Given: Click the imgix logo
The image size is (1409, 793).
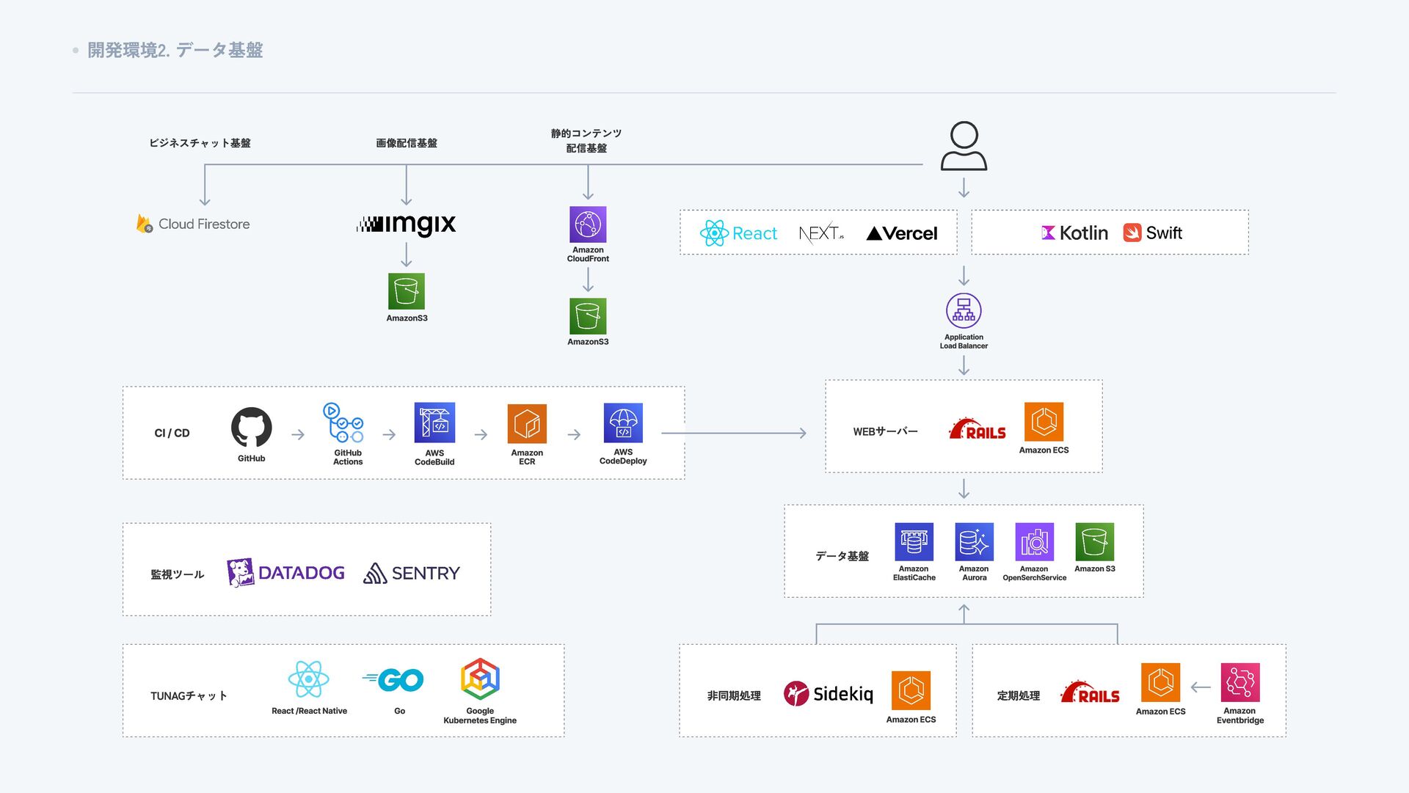Looking at the screenshot, I should coord(406,224).
